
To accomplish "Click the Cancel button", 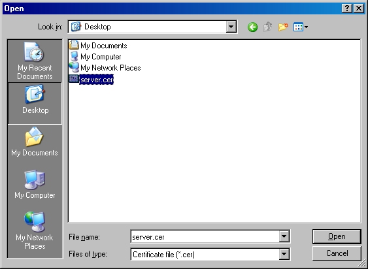I will point(337,253).
